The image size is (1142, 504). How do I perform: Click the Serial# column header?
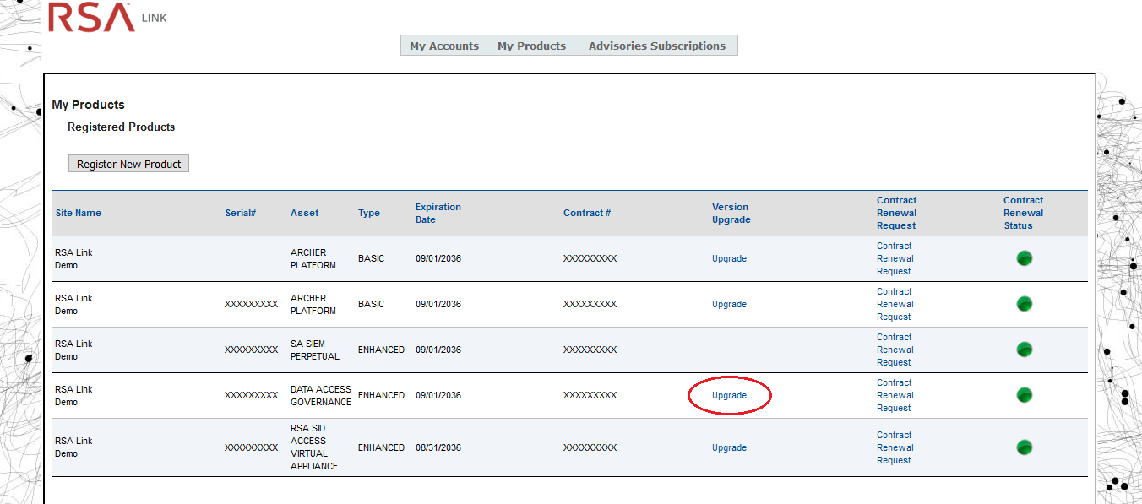tap(241, 213)
